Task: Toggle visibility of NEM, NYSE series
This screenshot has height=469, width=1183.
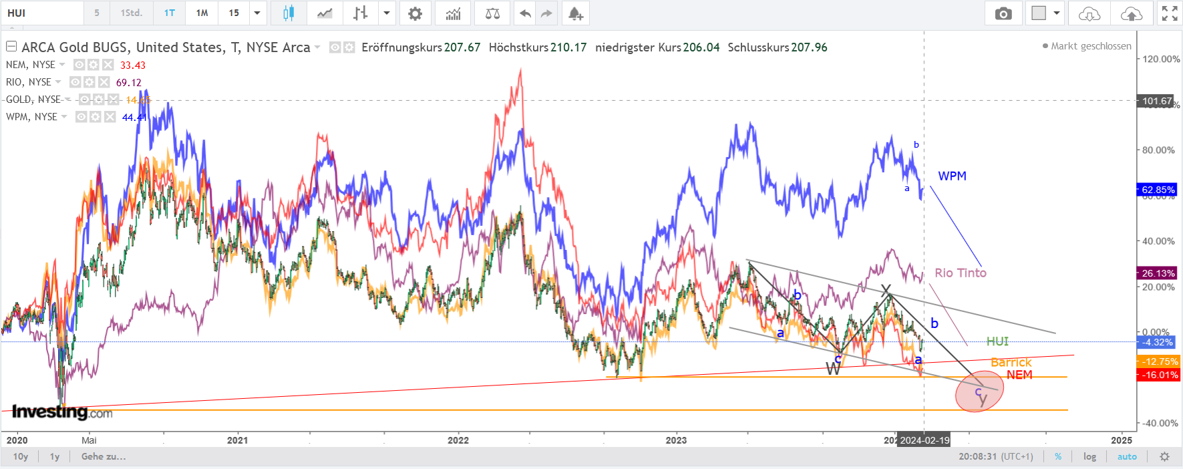Action: point(79,65)
